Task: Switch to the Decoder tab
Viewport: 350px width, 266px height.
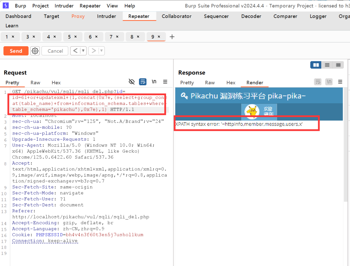Action: [x=251, y=16]
